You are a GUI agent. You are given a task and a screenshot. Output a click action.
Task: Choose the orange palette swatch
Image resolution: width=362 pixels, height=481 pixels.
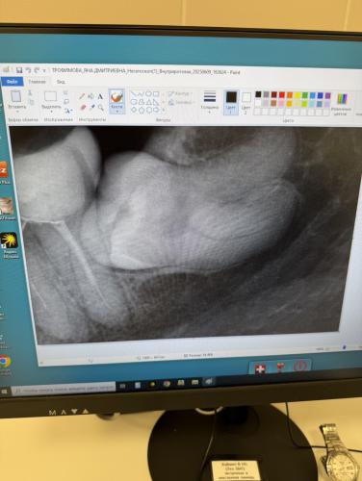[x=290, y=95]
